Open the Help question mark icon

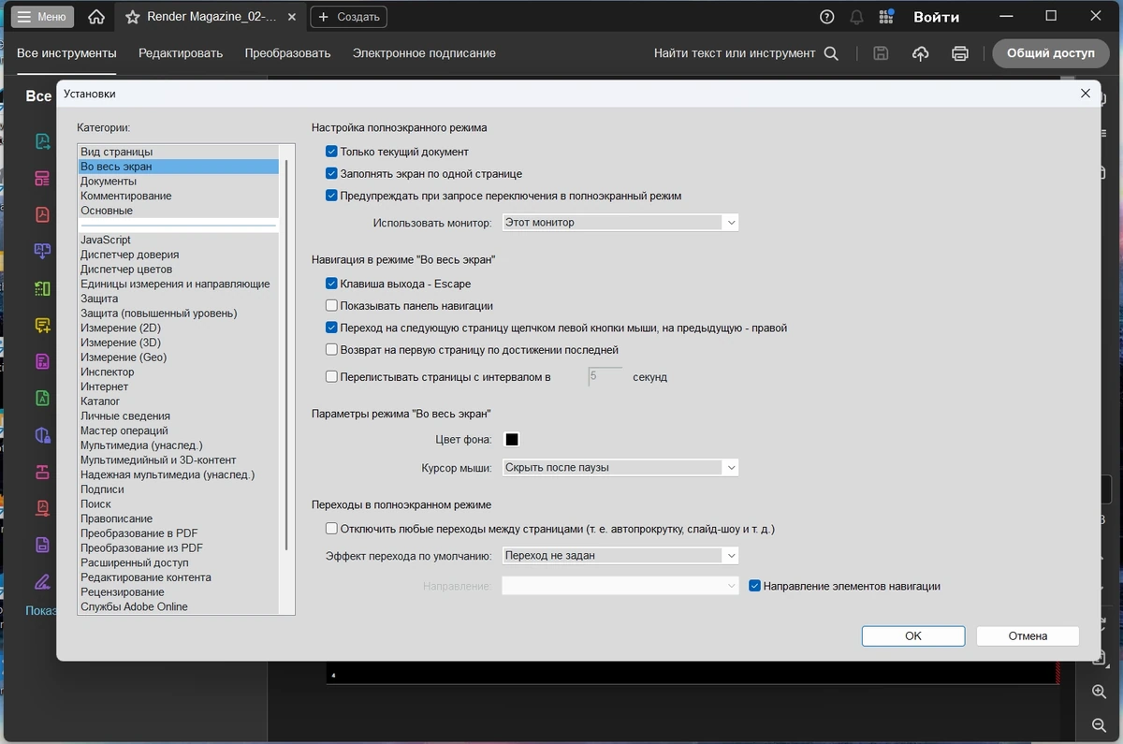[826, 17]
